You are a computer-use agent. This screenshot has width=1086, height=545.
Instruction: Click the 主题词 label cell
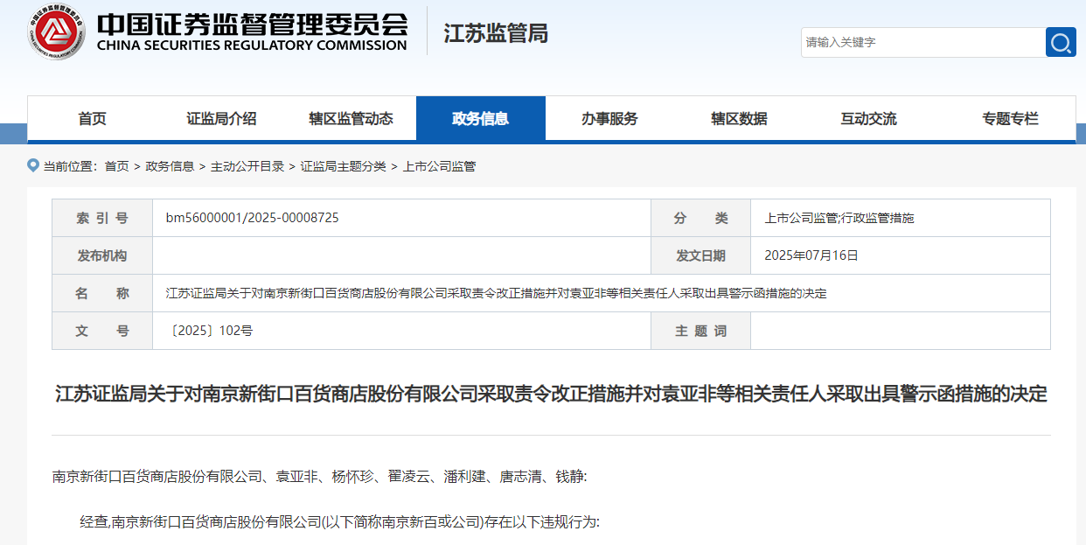[700, 331]
